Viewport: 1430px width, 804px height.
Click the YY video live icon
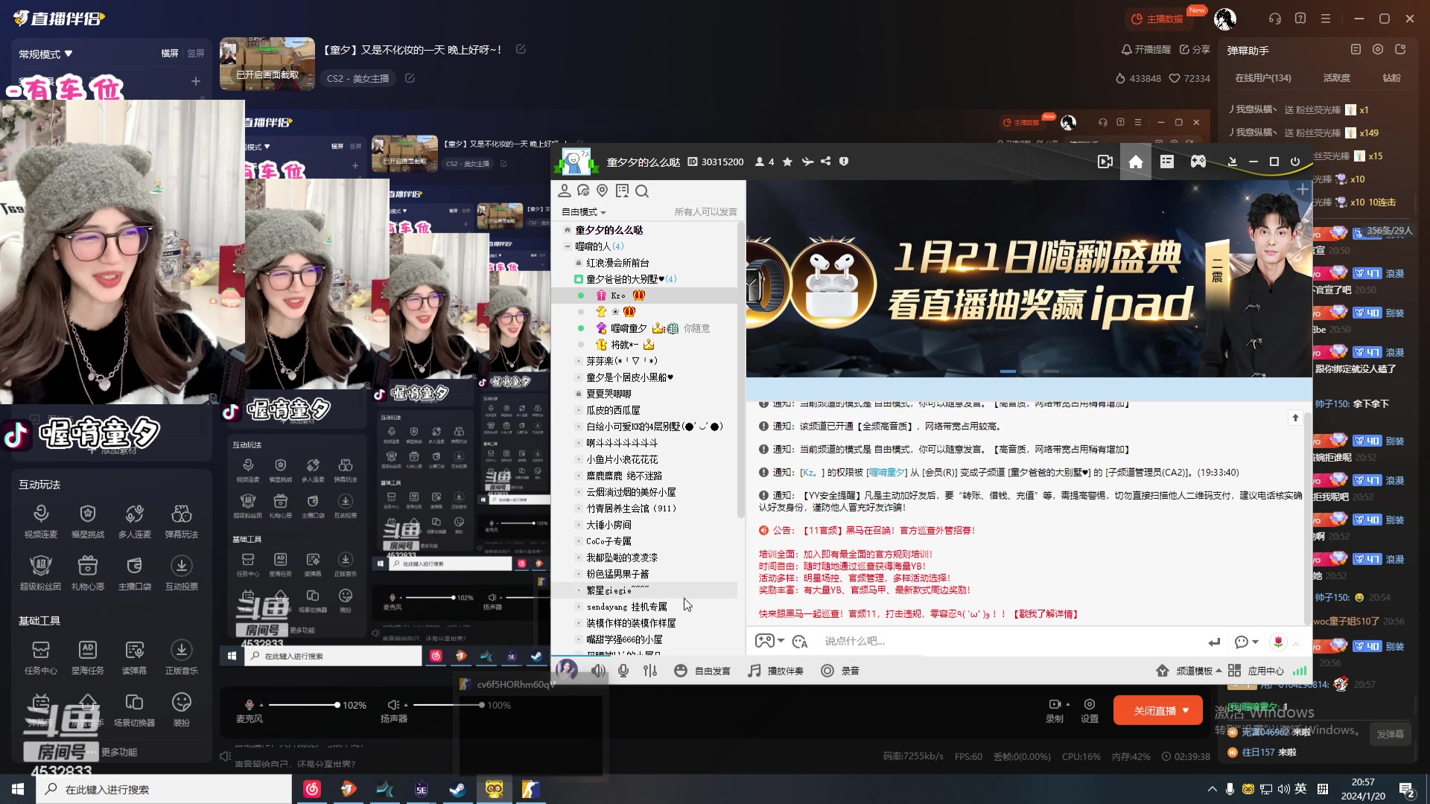coord(1105,162)
